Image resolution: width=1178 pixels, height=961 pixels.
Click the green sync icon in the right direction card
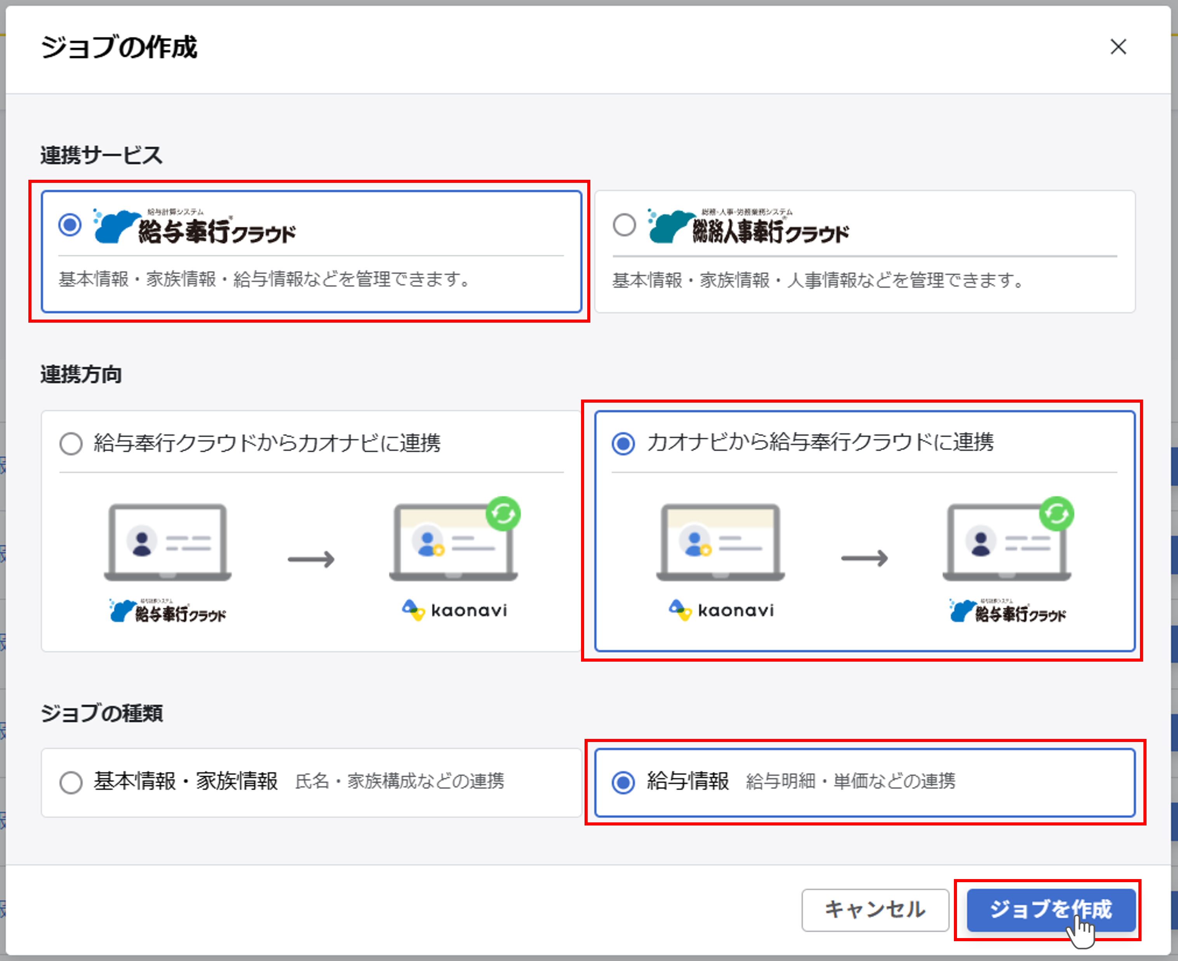(1057, 514)
